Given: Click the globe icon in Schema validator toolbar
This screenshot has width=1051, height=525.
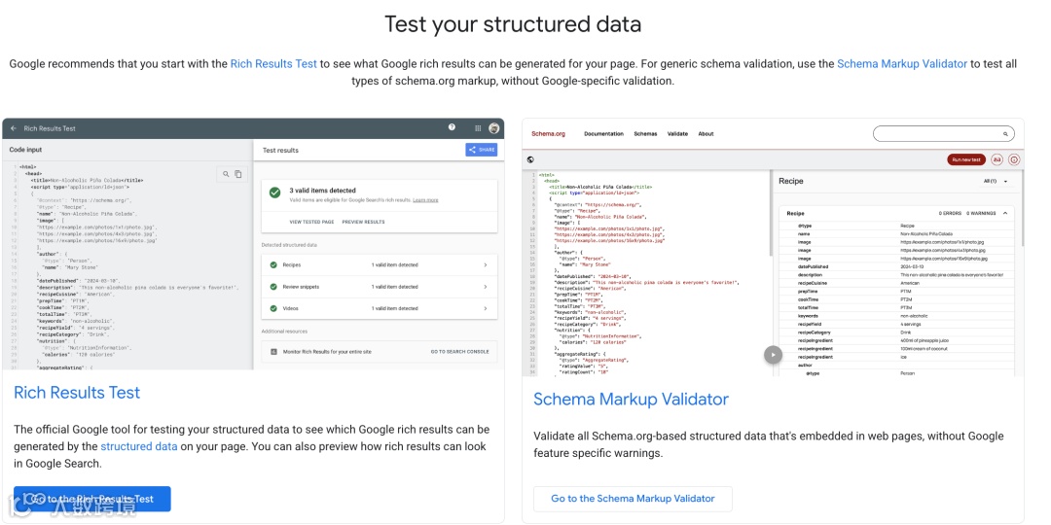Looking at the screenshot, I should 530,159.
